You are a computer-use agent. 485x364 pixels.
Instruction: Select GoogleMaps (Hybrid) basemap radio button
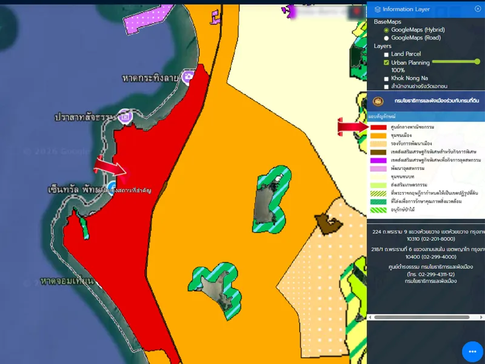click(x=386, y=30)
